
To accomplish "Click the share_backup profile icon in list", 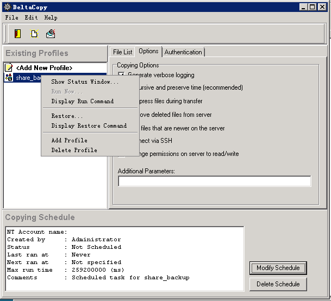I will [9, 78].
